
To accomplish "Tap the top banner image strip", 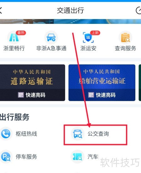I will pos(70,21).
